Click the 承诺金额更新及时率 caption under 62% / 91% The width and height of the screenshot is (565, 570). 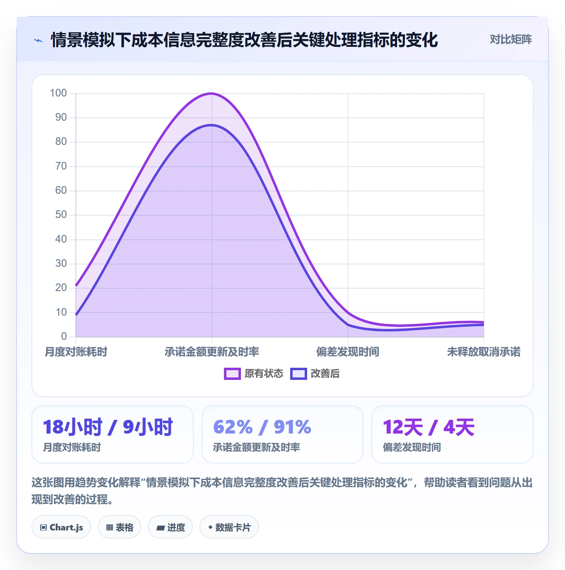[x=257, y=447]
